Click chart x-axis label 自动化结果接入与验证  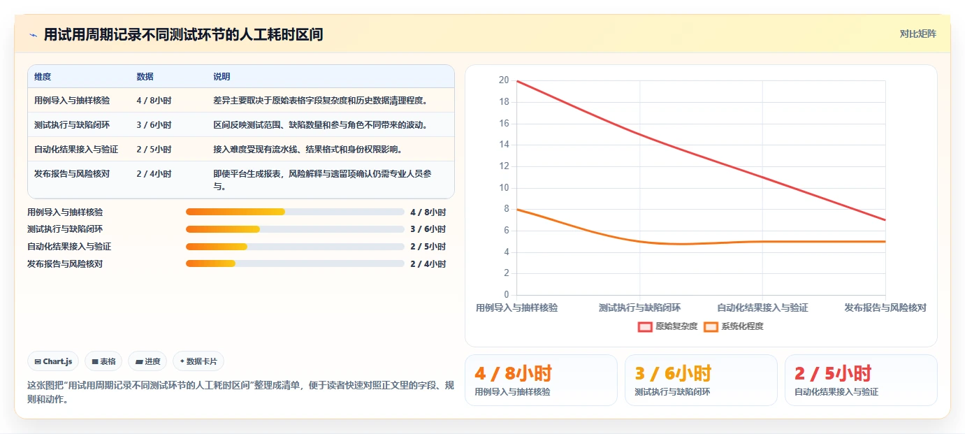coord(762,308)
